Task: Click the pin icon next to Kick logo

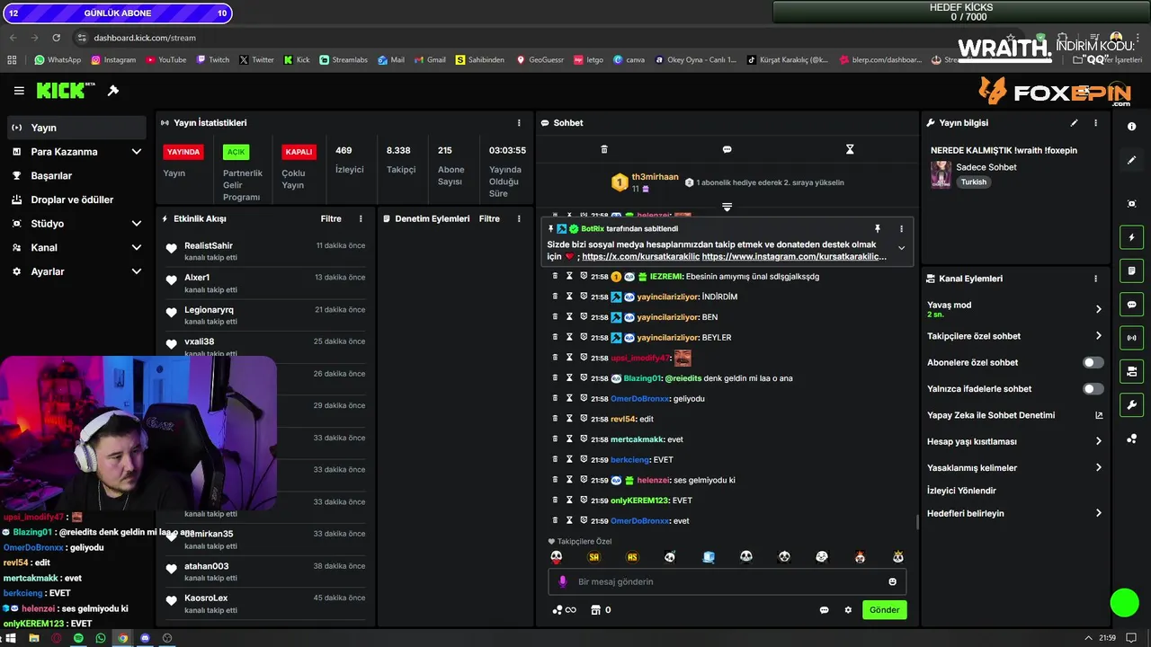Action: pyautogui.click(x=113, y=91)
